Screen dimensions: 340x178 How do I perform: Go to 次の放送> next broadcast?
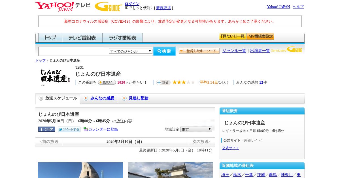[x=201, y=142]
